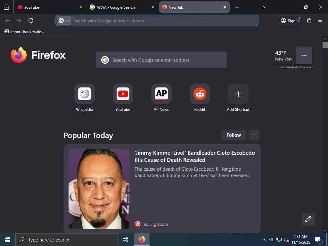Go back with the back arrow
Screen dimensions: 328x246
pos(8,20)
